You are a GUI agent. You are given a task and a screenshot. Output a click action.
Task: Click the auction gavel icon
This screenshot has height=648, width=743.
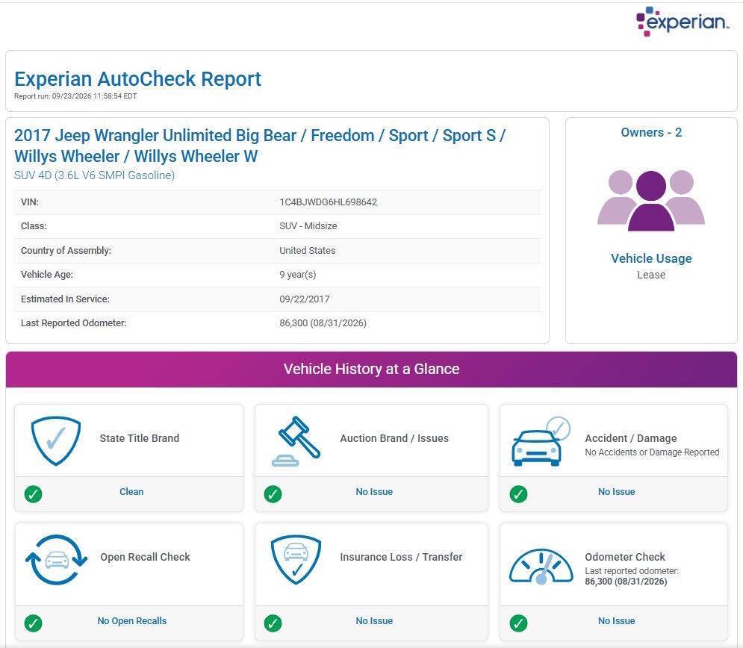(296, 441)
